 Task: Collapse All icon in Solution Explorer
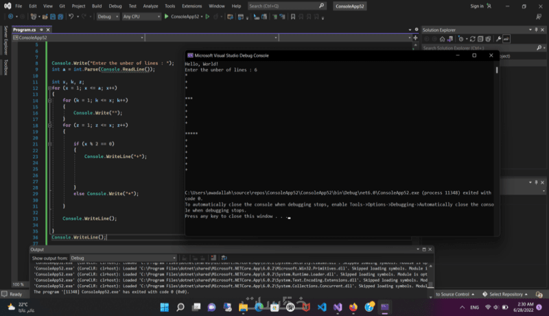pos(480,39)
